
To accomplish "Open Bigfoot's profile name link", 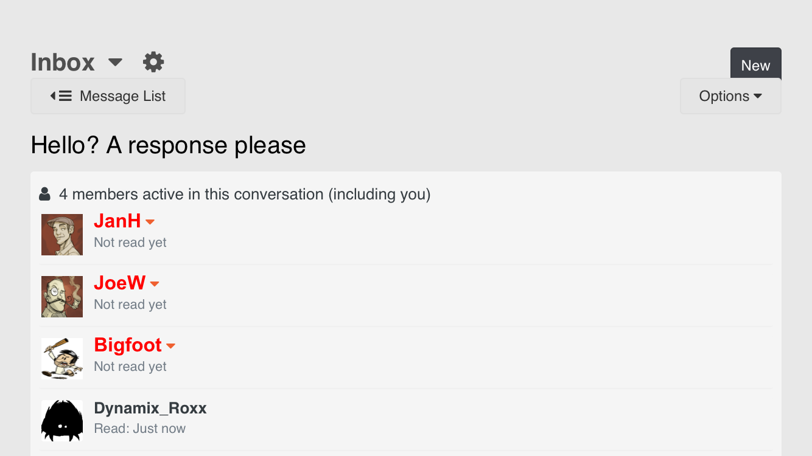I will [128, 345].
